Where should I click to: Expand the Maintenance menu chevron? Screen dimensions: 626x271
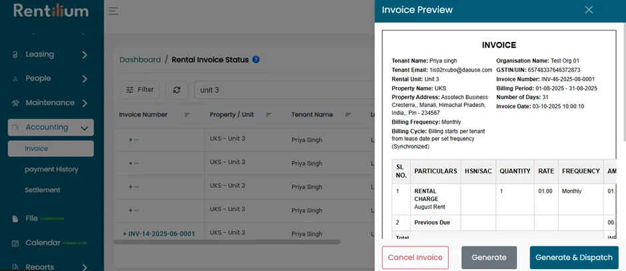(x=85, y=104)
